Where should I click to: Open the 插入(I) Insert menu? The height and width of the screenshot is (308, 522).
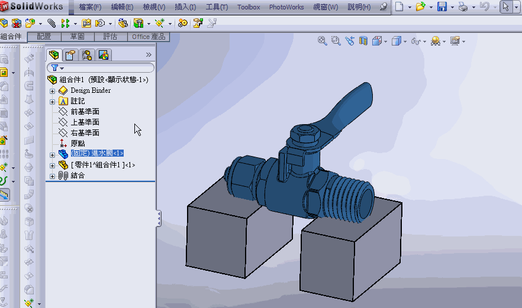click(x=185, y=7)
